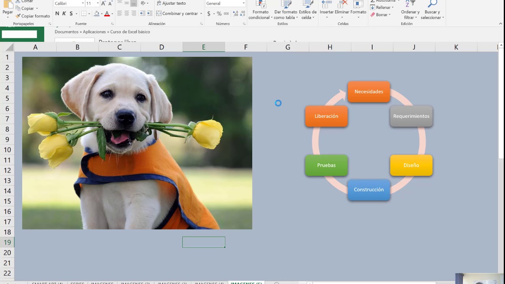The image size is (505, 284).
Task: Open Buscar y seleccionar menu
Action: [432, 10]
